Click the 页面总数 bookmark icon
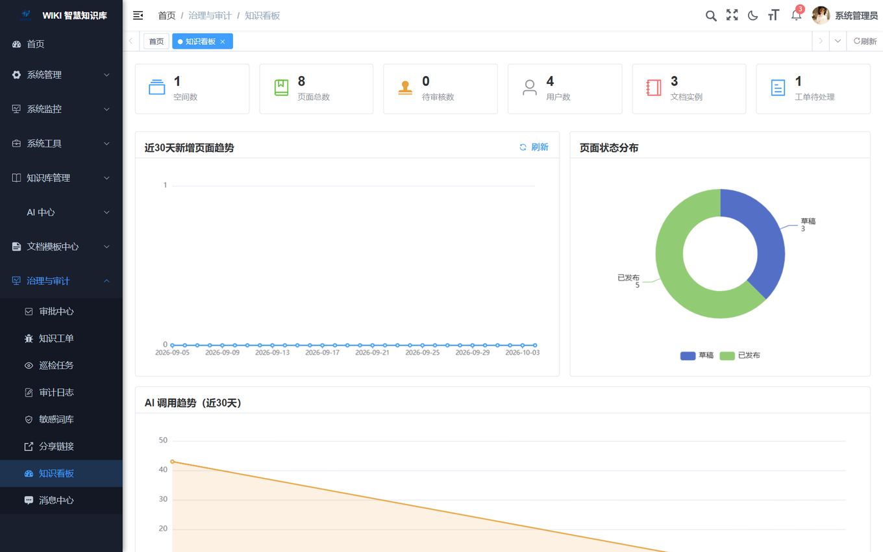 [x=281, y=88]
